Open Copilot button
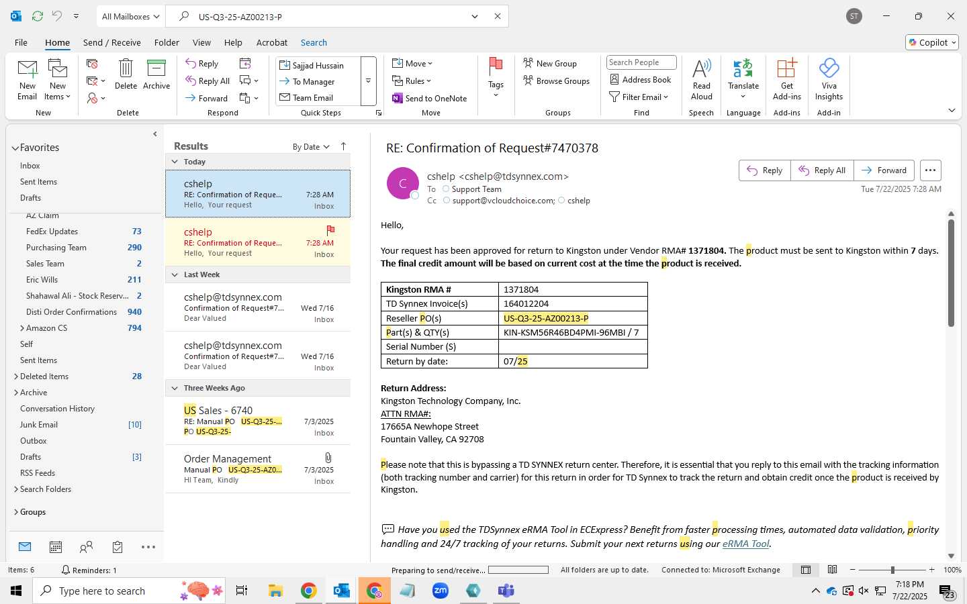The width and height of the screenshot is (967, 604). (931, 42)
